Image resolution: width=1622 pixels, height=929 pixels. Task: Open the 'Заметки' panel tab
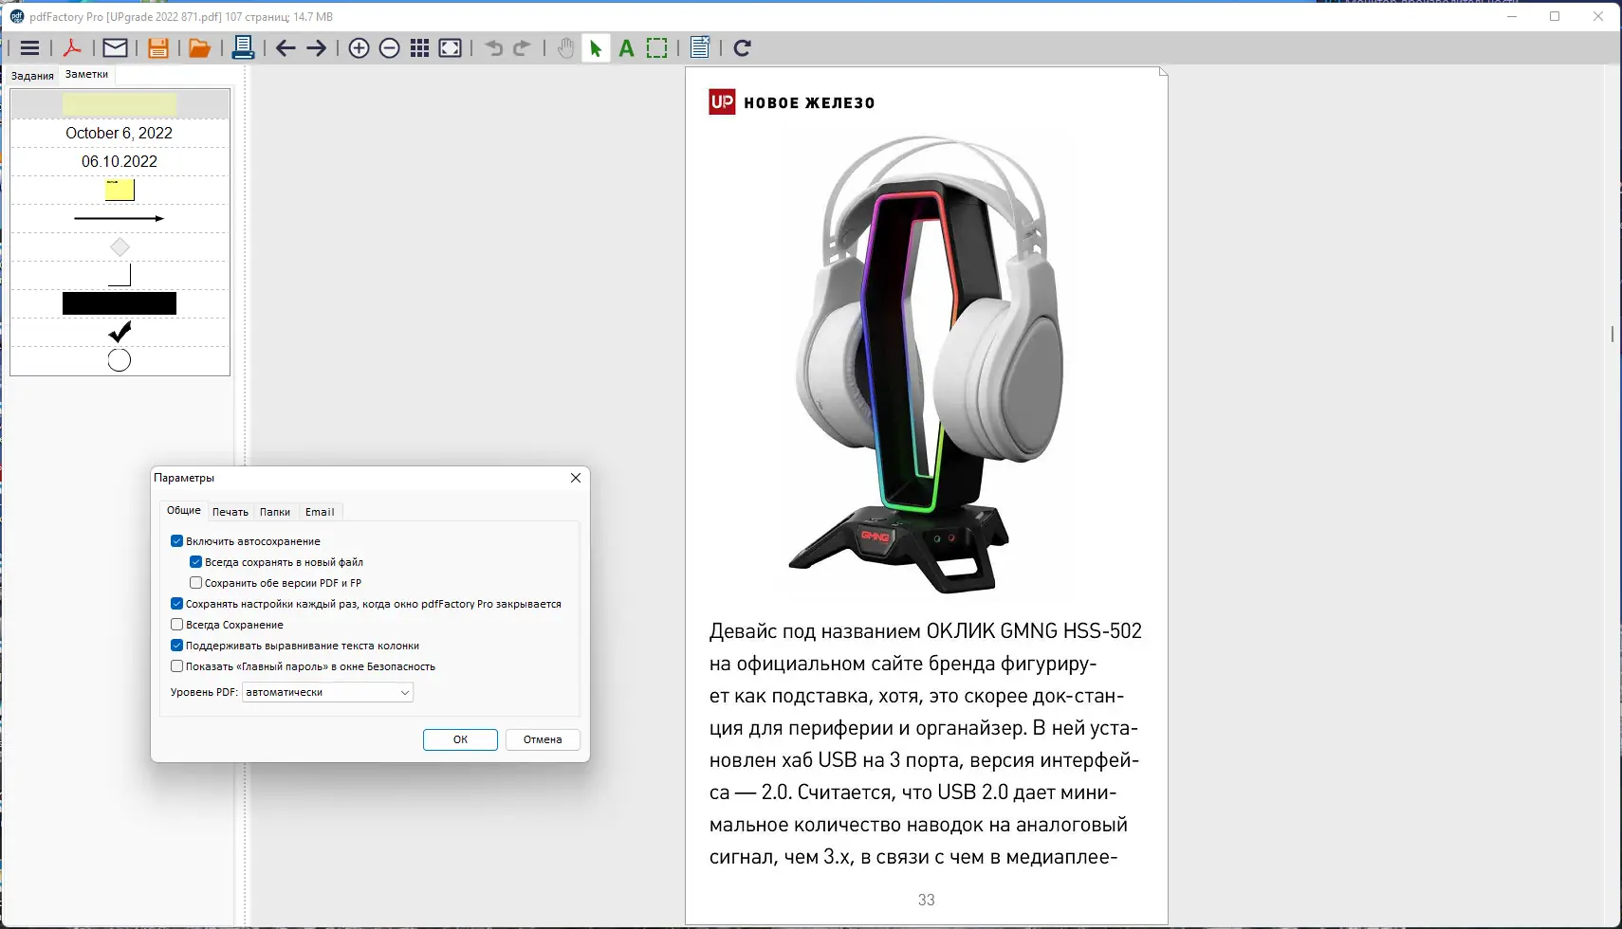[x=86, y=74]
